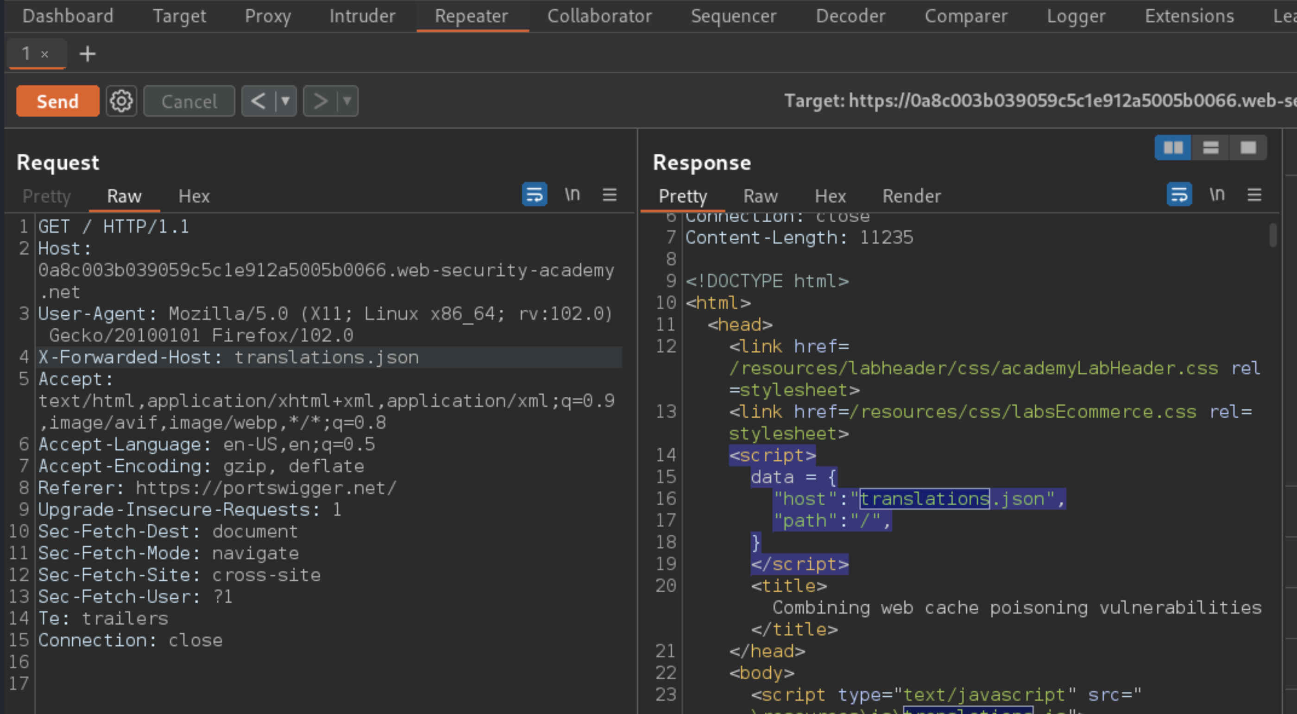Switch Response view to Raw

pyautogui.click(x=761, y=196)
